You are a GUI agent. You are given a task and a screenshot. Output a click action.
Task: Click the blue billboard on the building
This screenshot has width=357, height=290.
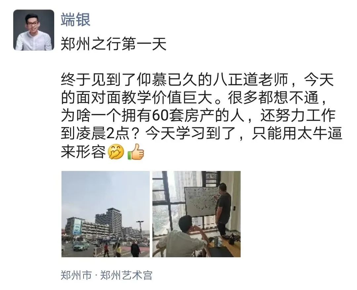point(77,226)
